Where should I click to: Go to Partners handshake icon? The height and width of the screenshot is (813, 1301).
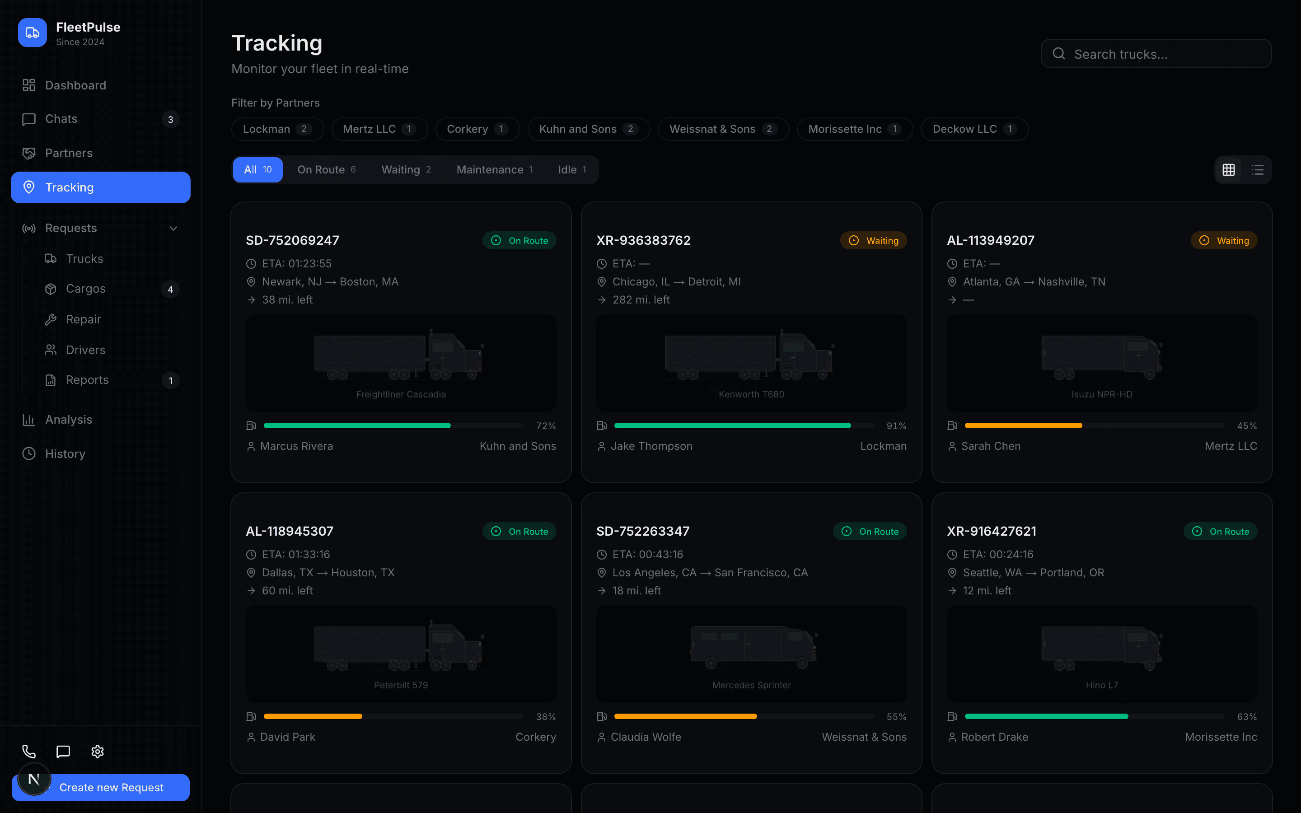click(29, 153)
